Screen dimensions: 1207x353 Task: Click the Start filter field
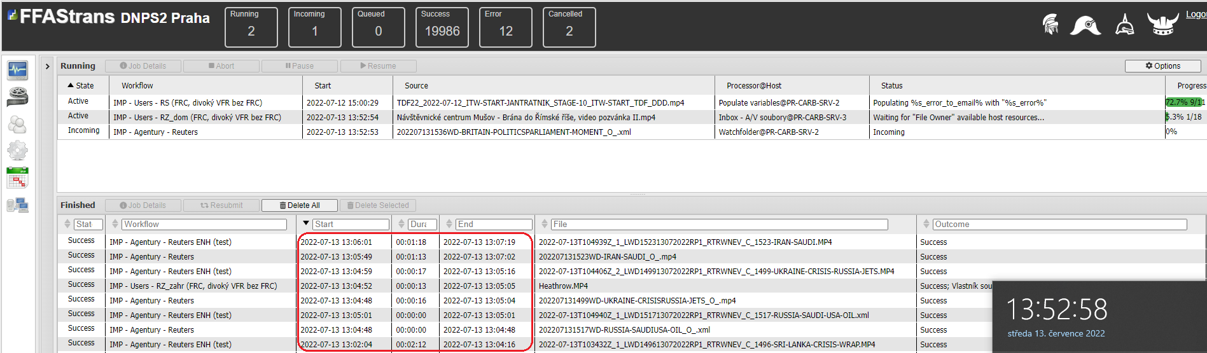tap(351, 225)
